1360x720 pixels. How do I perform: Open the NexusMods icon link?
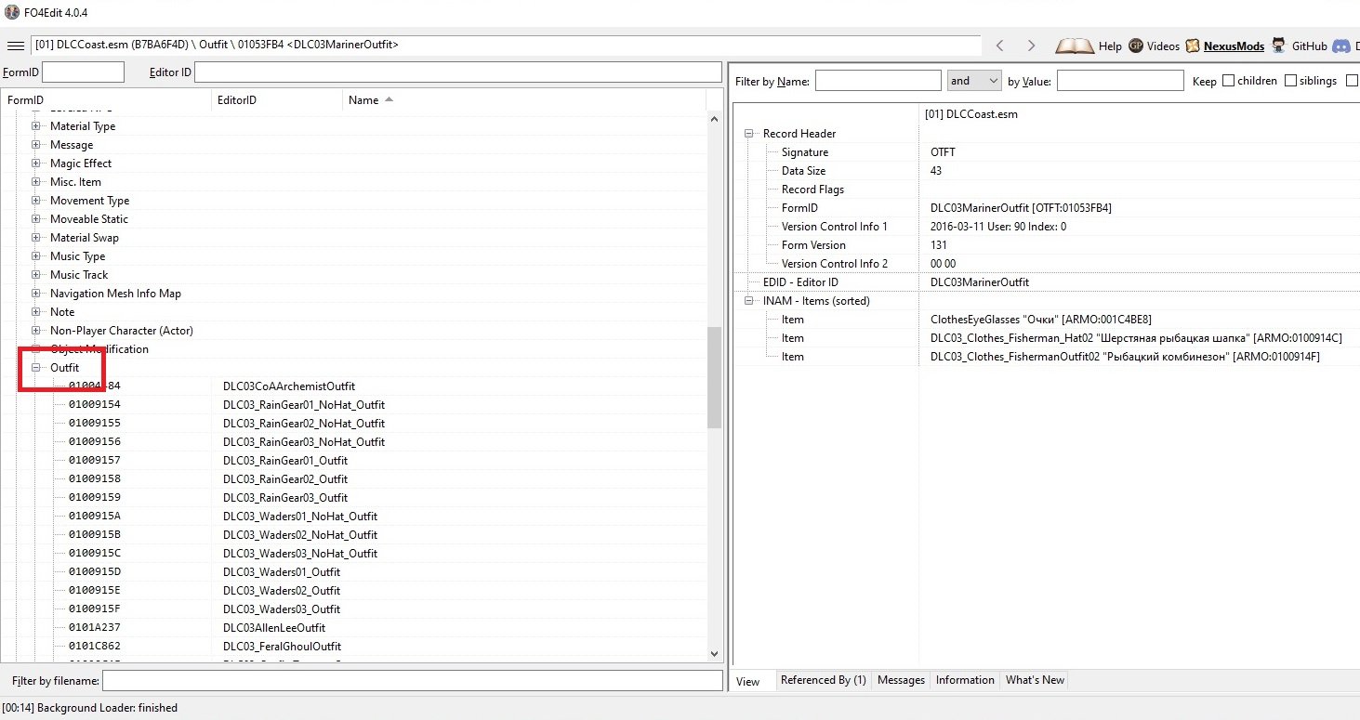[x=1193, y=46]
